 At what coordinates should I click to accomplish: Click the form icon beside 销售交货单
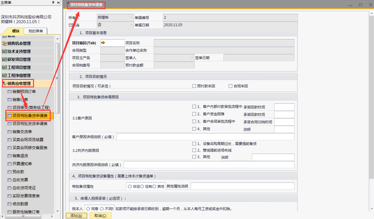point(9,132)
